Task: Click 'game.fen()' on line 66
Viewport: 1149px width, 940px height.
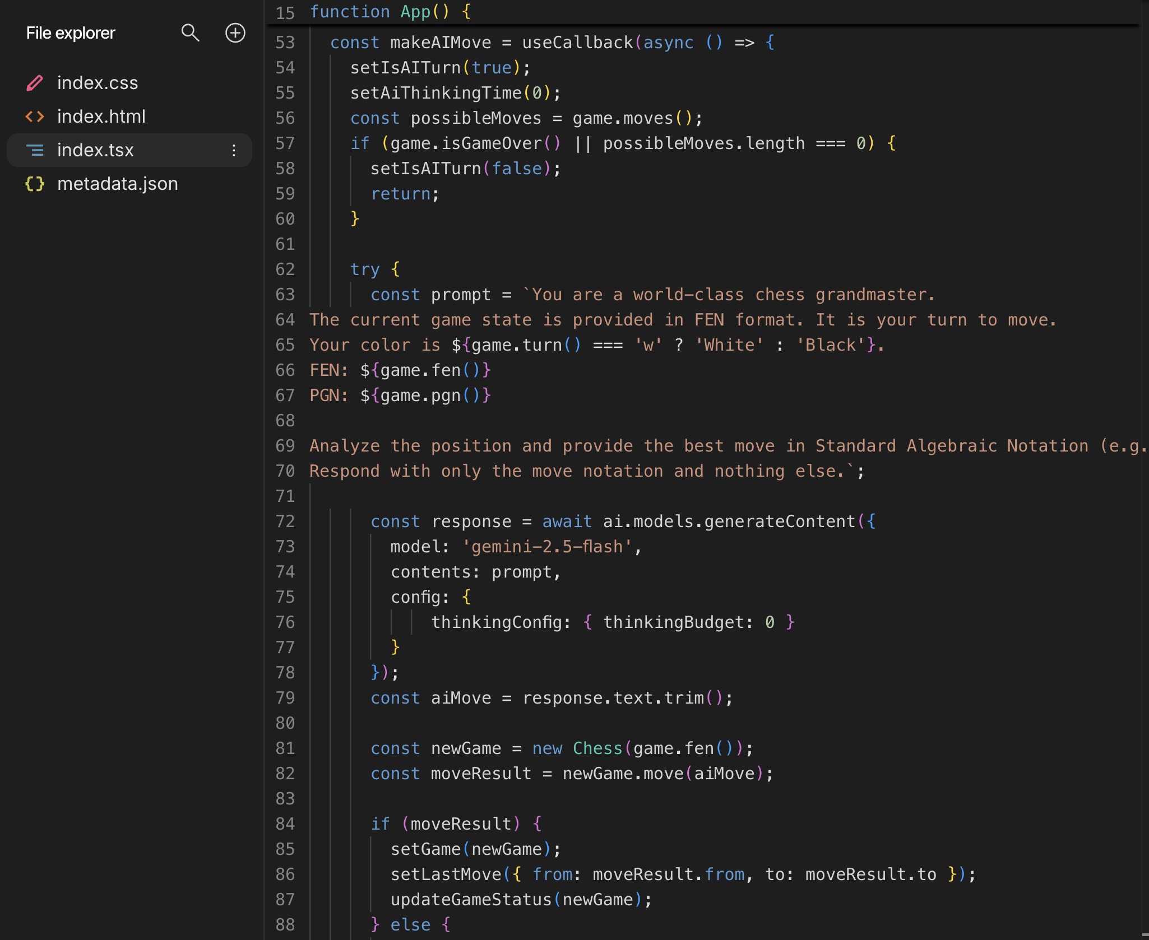Action: click(x=430, y=370)
